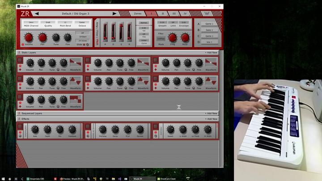The image size is (322, 181).
Task: Click red dot on the Rate/Depth effect
Action: point(20,132)
